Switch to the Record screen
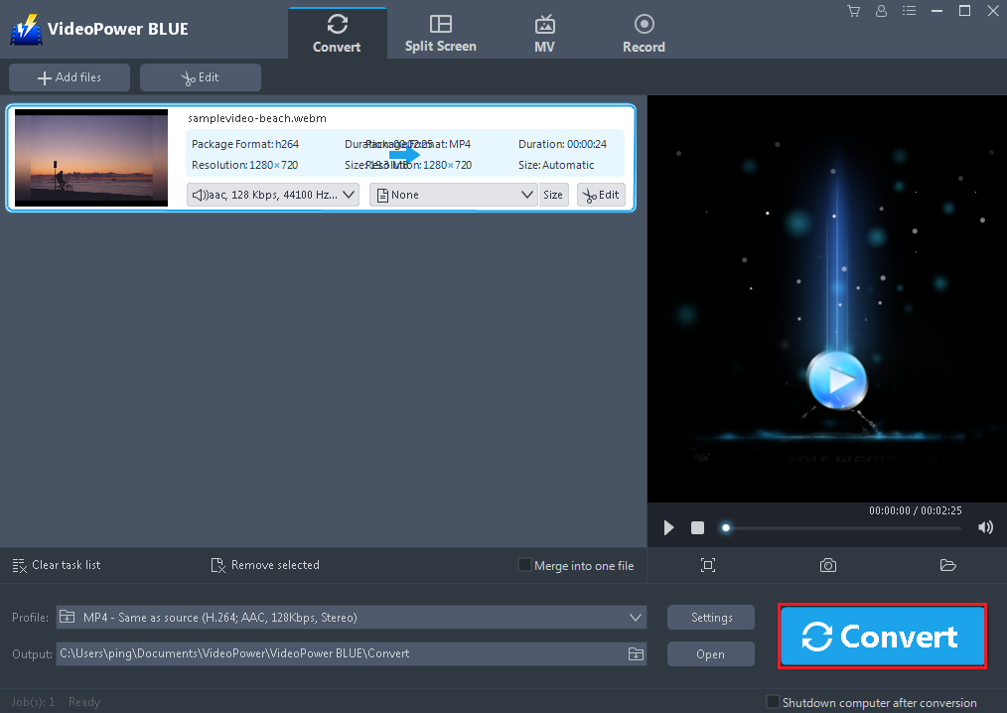 644,30
